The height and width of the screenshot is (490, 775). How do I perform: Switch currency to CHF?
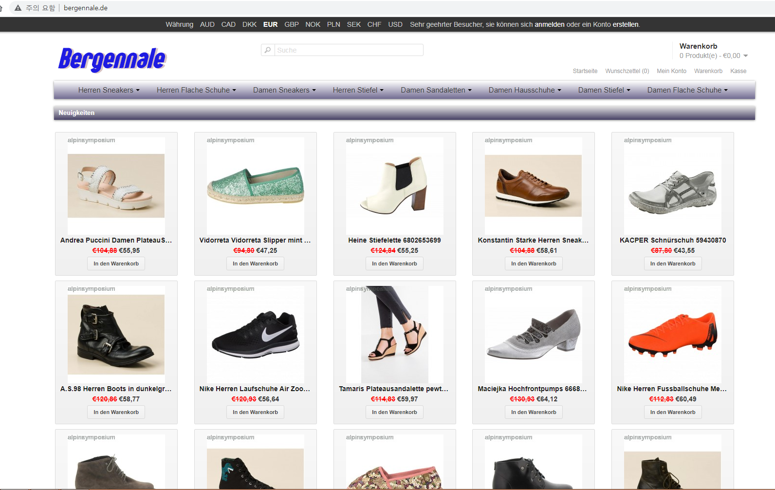[x=374, y=24]
